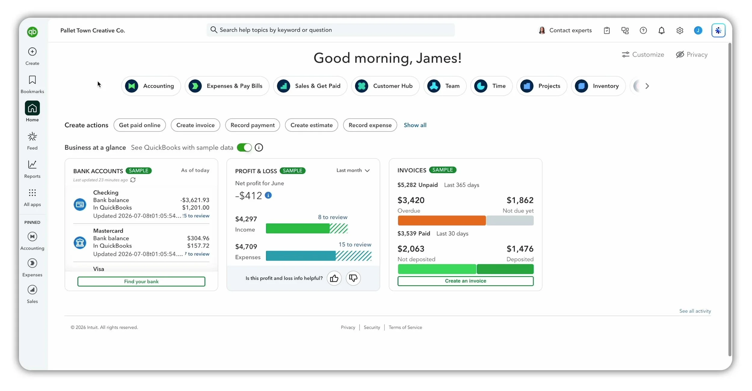Open Mastercard to review link
This screenshot has height=391, width=752.
[x=197, y=254]
